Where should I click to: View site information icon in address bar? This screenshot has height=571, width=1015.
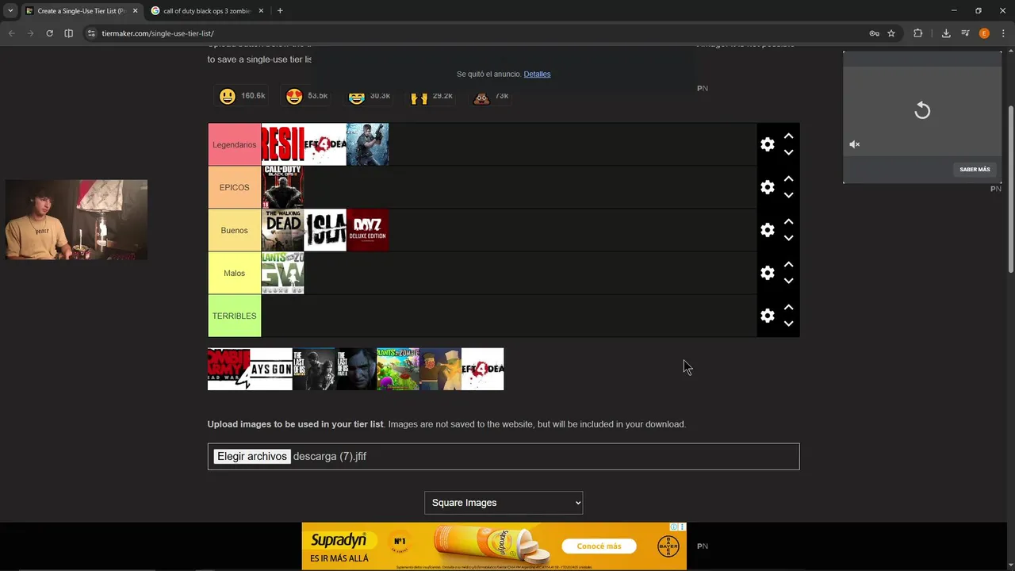(91, 33)
